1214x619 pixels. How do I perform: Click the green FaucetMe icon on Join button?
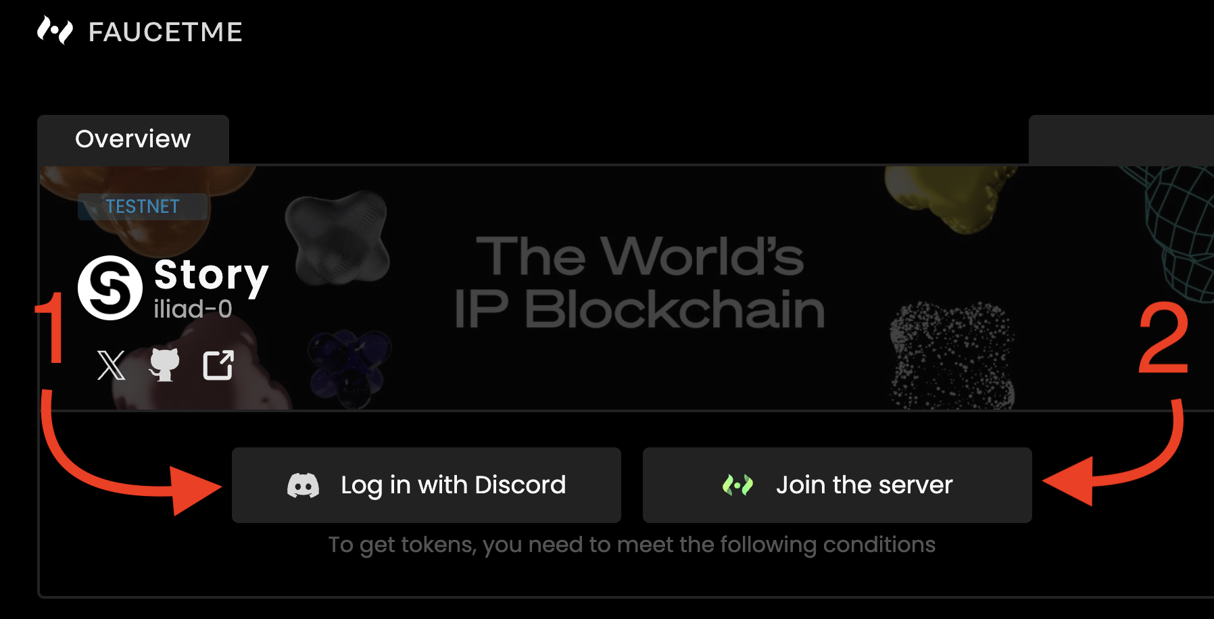point(737,485)
